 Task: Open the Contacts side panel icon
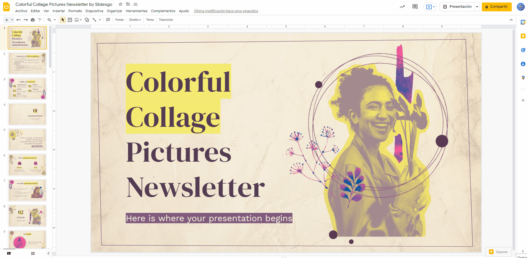tap(523, 64)
